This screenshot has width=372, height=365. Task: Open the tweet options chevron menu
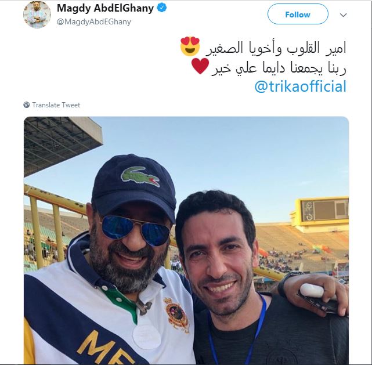click(344, 15)
